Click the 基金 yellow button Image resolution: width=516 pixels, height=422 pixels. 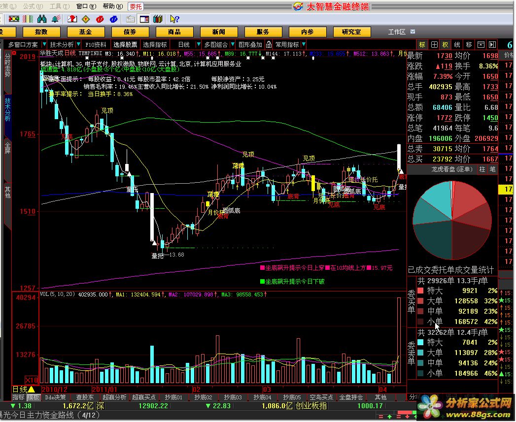86,32
